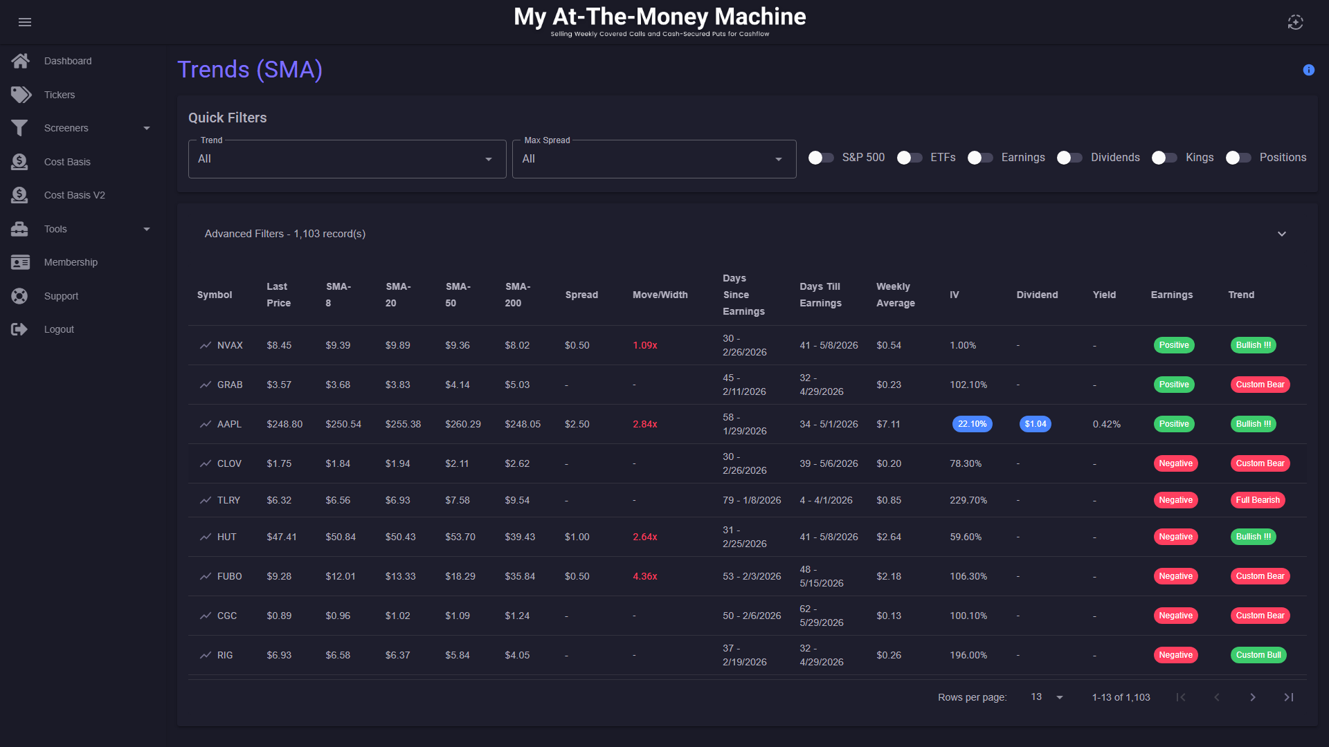Jump to last page icon
The image size is (1329, 747).
pos(1288,697)
